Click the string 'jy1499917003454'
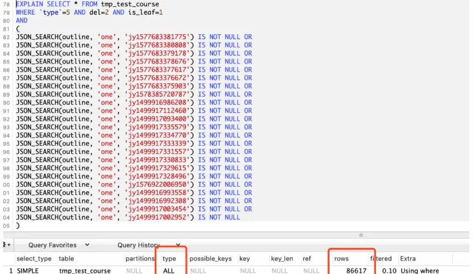Viewport: 473px width, 274px height. tap(157, 209)
